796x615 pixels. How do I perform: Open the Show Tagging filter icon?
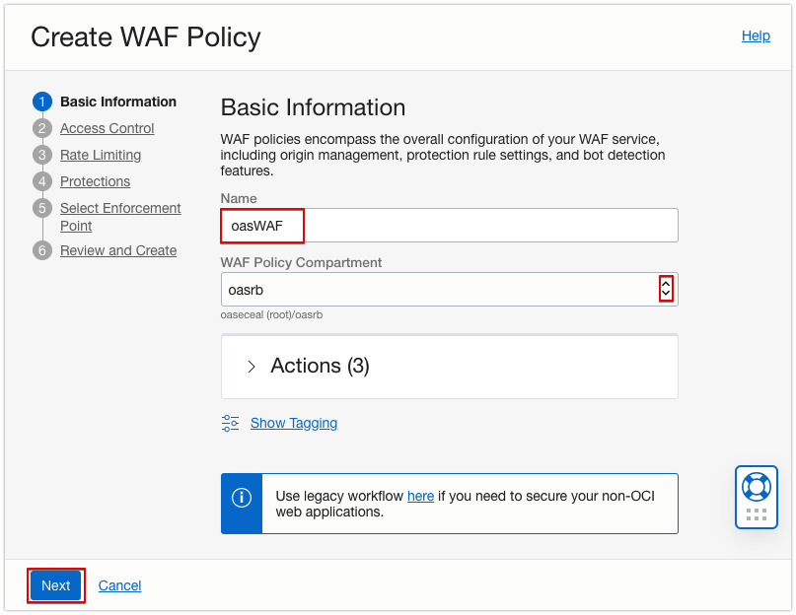point(230,423)
